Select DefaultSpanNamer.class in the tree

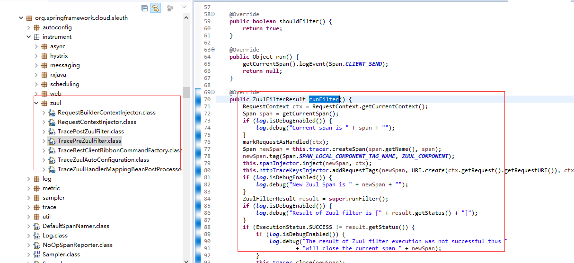click(x=76, y=226)
